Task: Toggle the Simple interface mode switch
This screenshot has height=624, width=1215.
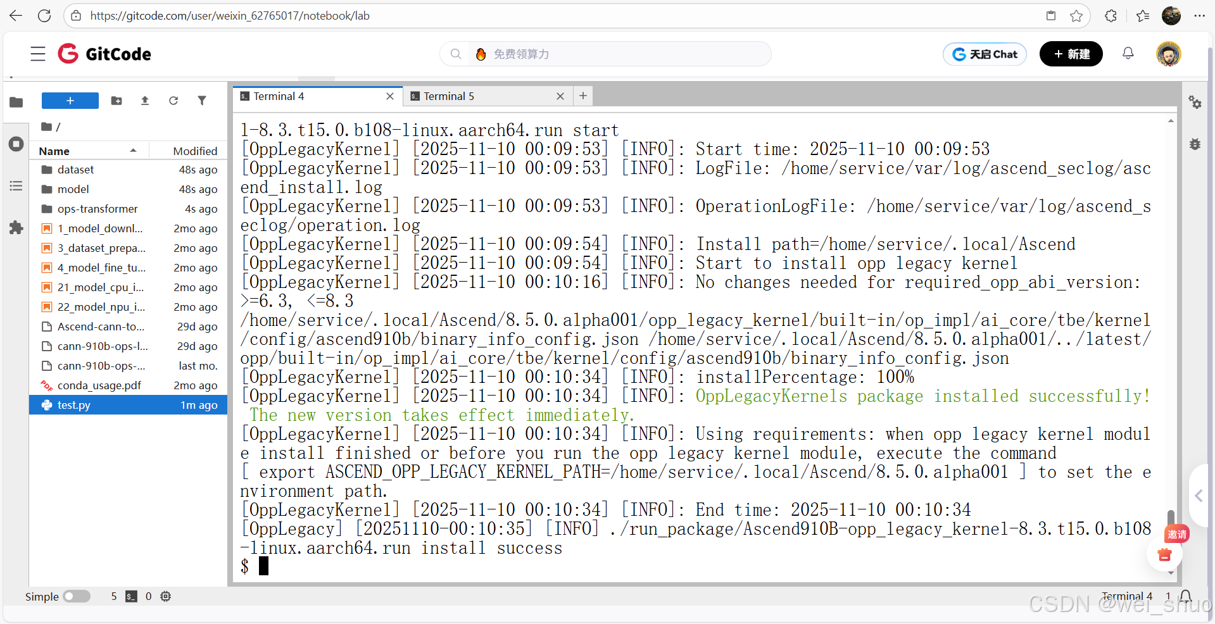Action: point(77,596)
